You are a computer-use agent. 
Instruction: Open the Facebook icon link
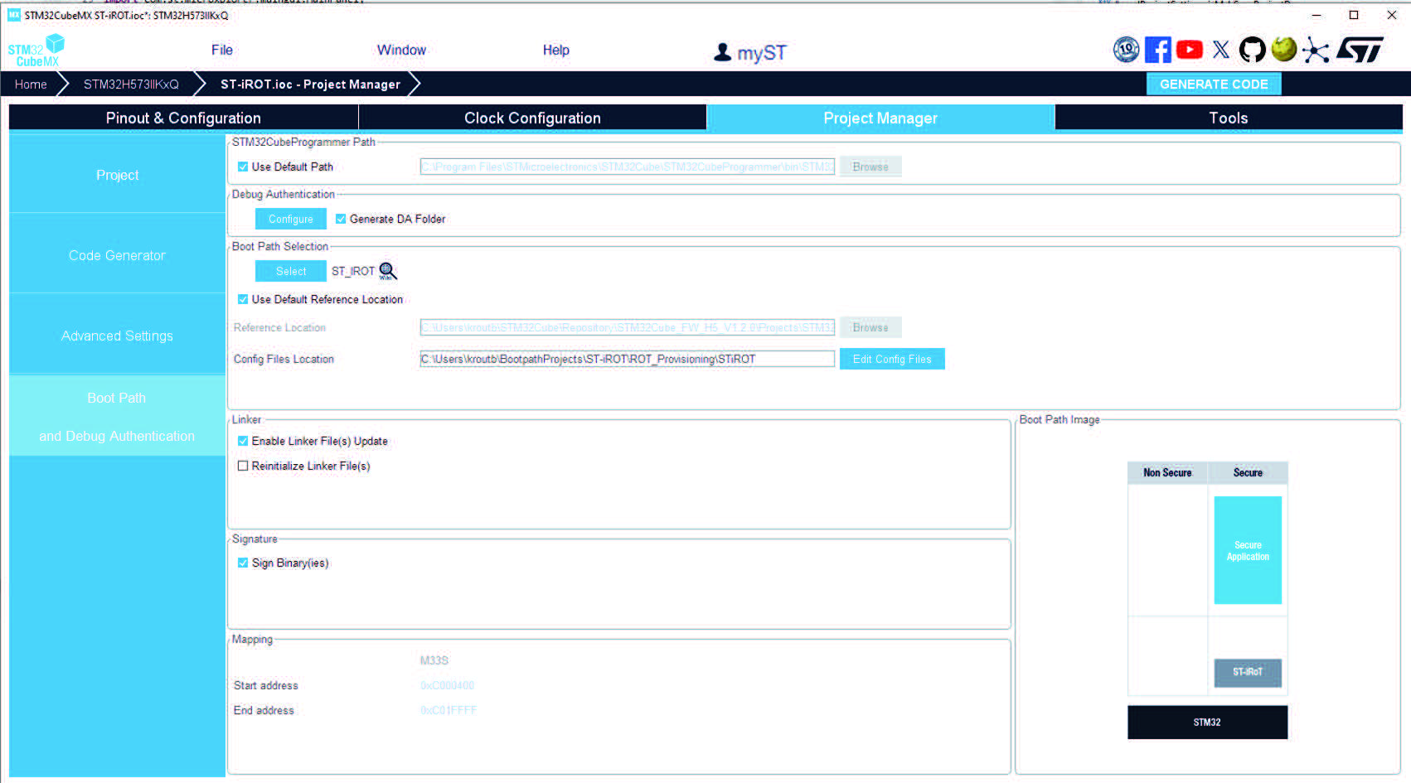[1157, 50]
